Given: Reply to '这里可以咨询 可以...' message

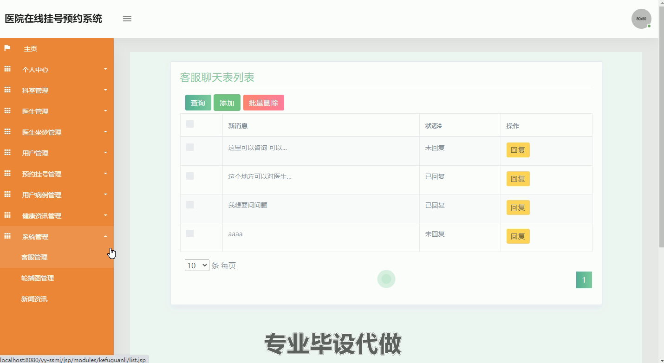Looking at the screenshot, I should click(518, 150).
